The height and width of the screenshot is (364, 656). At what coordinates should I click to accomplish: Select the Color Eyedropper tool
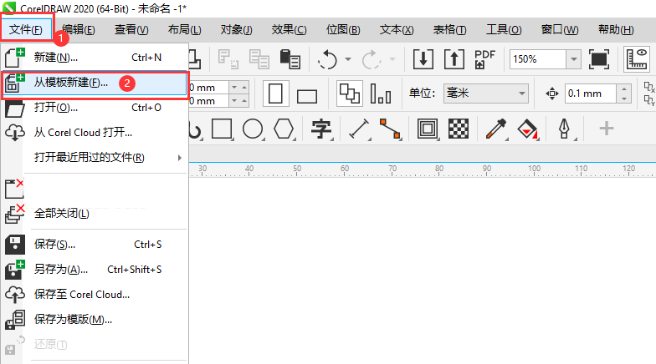pyautogui.click(x=495, y=129)
